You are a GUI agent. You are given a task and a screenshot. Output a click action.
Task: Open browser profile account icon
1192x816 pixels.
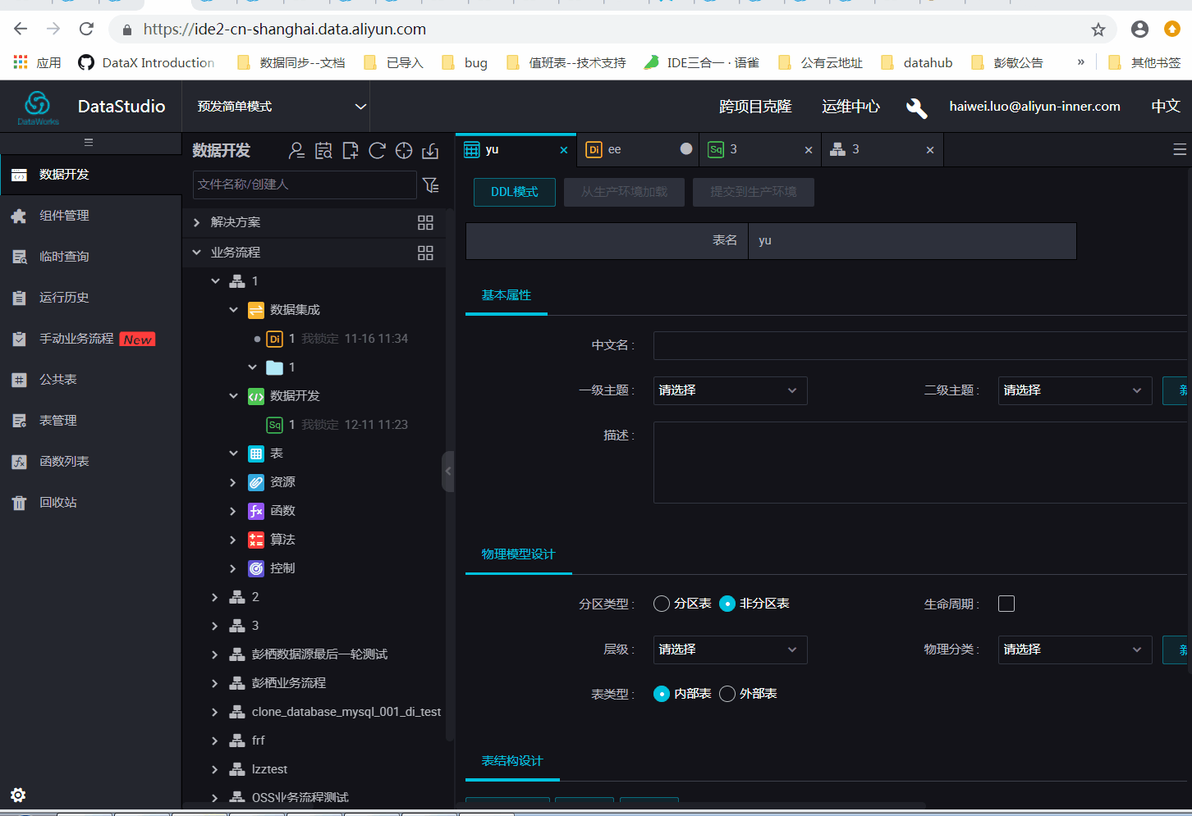click(x=1139, y=30)
